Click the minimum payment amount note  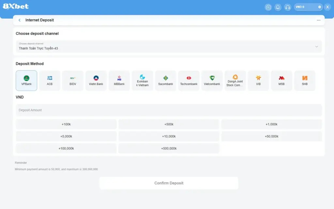[56, 169]
